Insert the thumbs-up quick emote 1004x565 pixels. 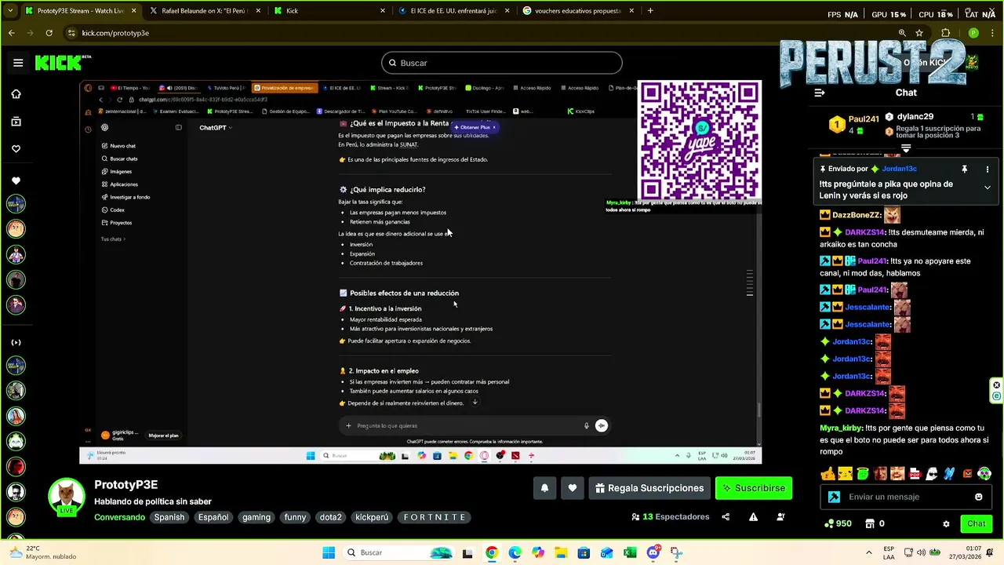tap(828, 473)
